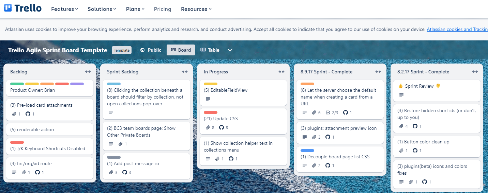Open the Atlassian cookies and Tracking link
Image resolution: width=488 pixels, height=193 pixels.
457,29
